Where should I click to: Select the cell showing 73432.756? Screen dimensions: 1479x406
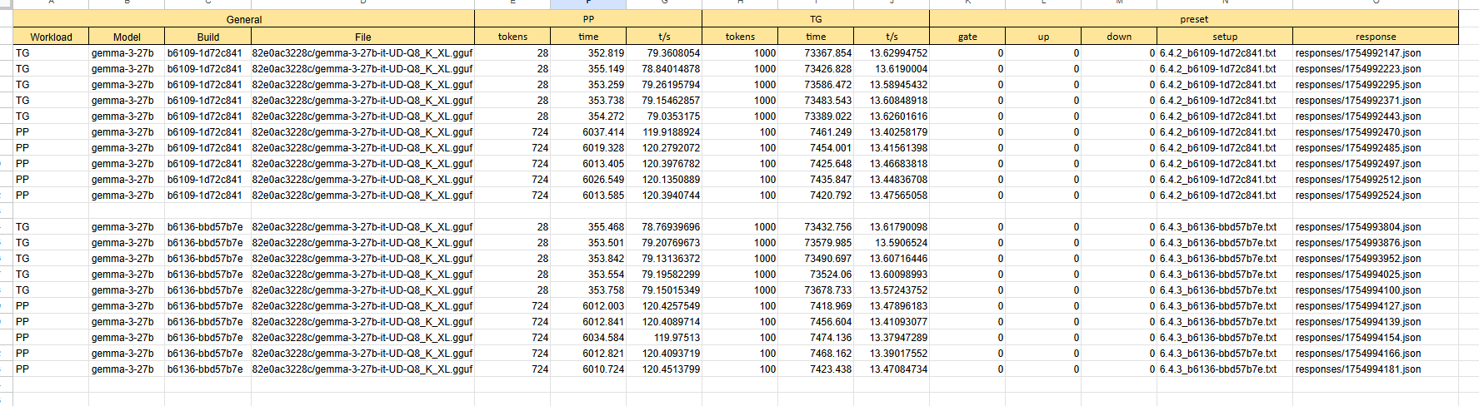pyautogui.click(x=816, y=226)
